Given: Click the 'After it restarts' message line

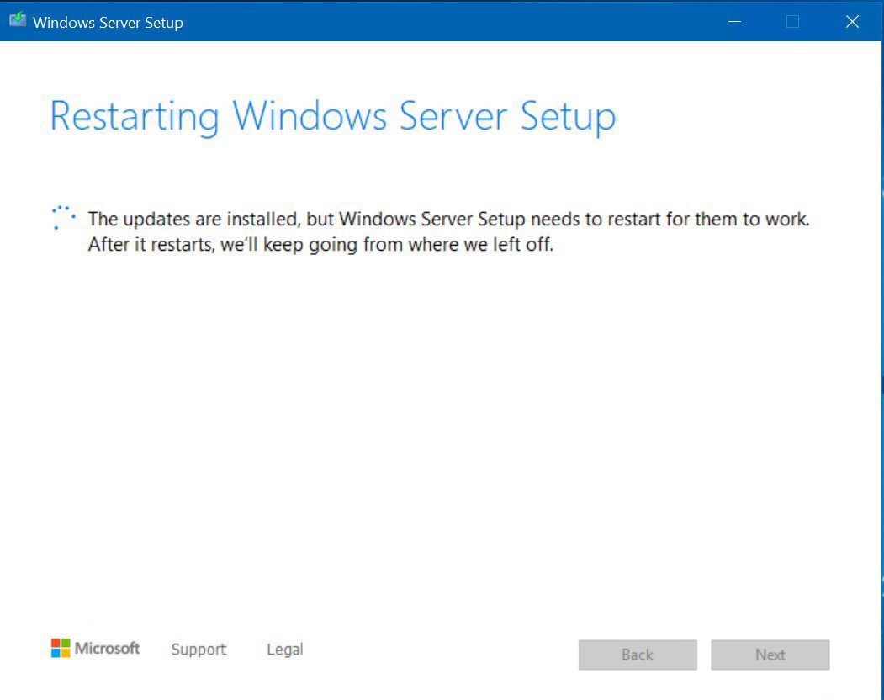Looking at the screenshot, I should [x=320, y=244].
